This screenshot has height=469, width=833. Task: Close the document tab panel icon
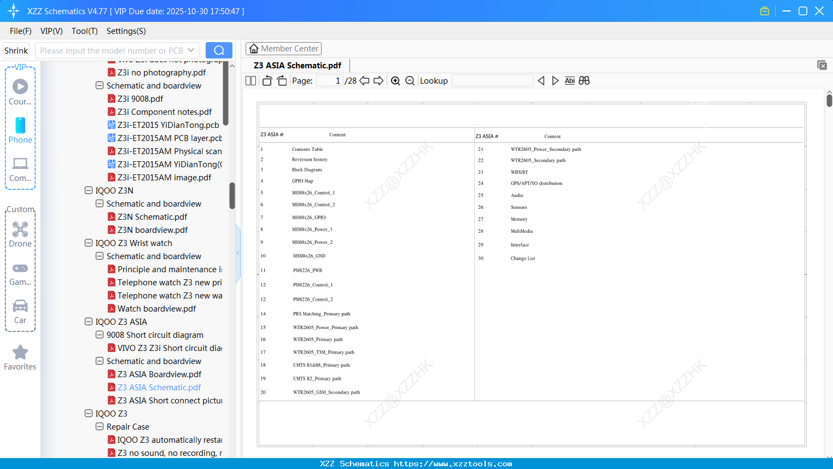pyautogui.click(x=822, y=65)
